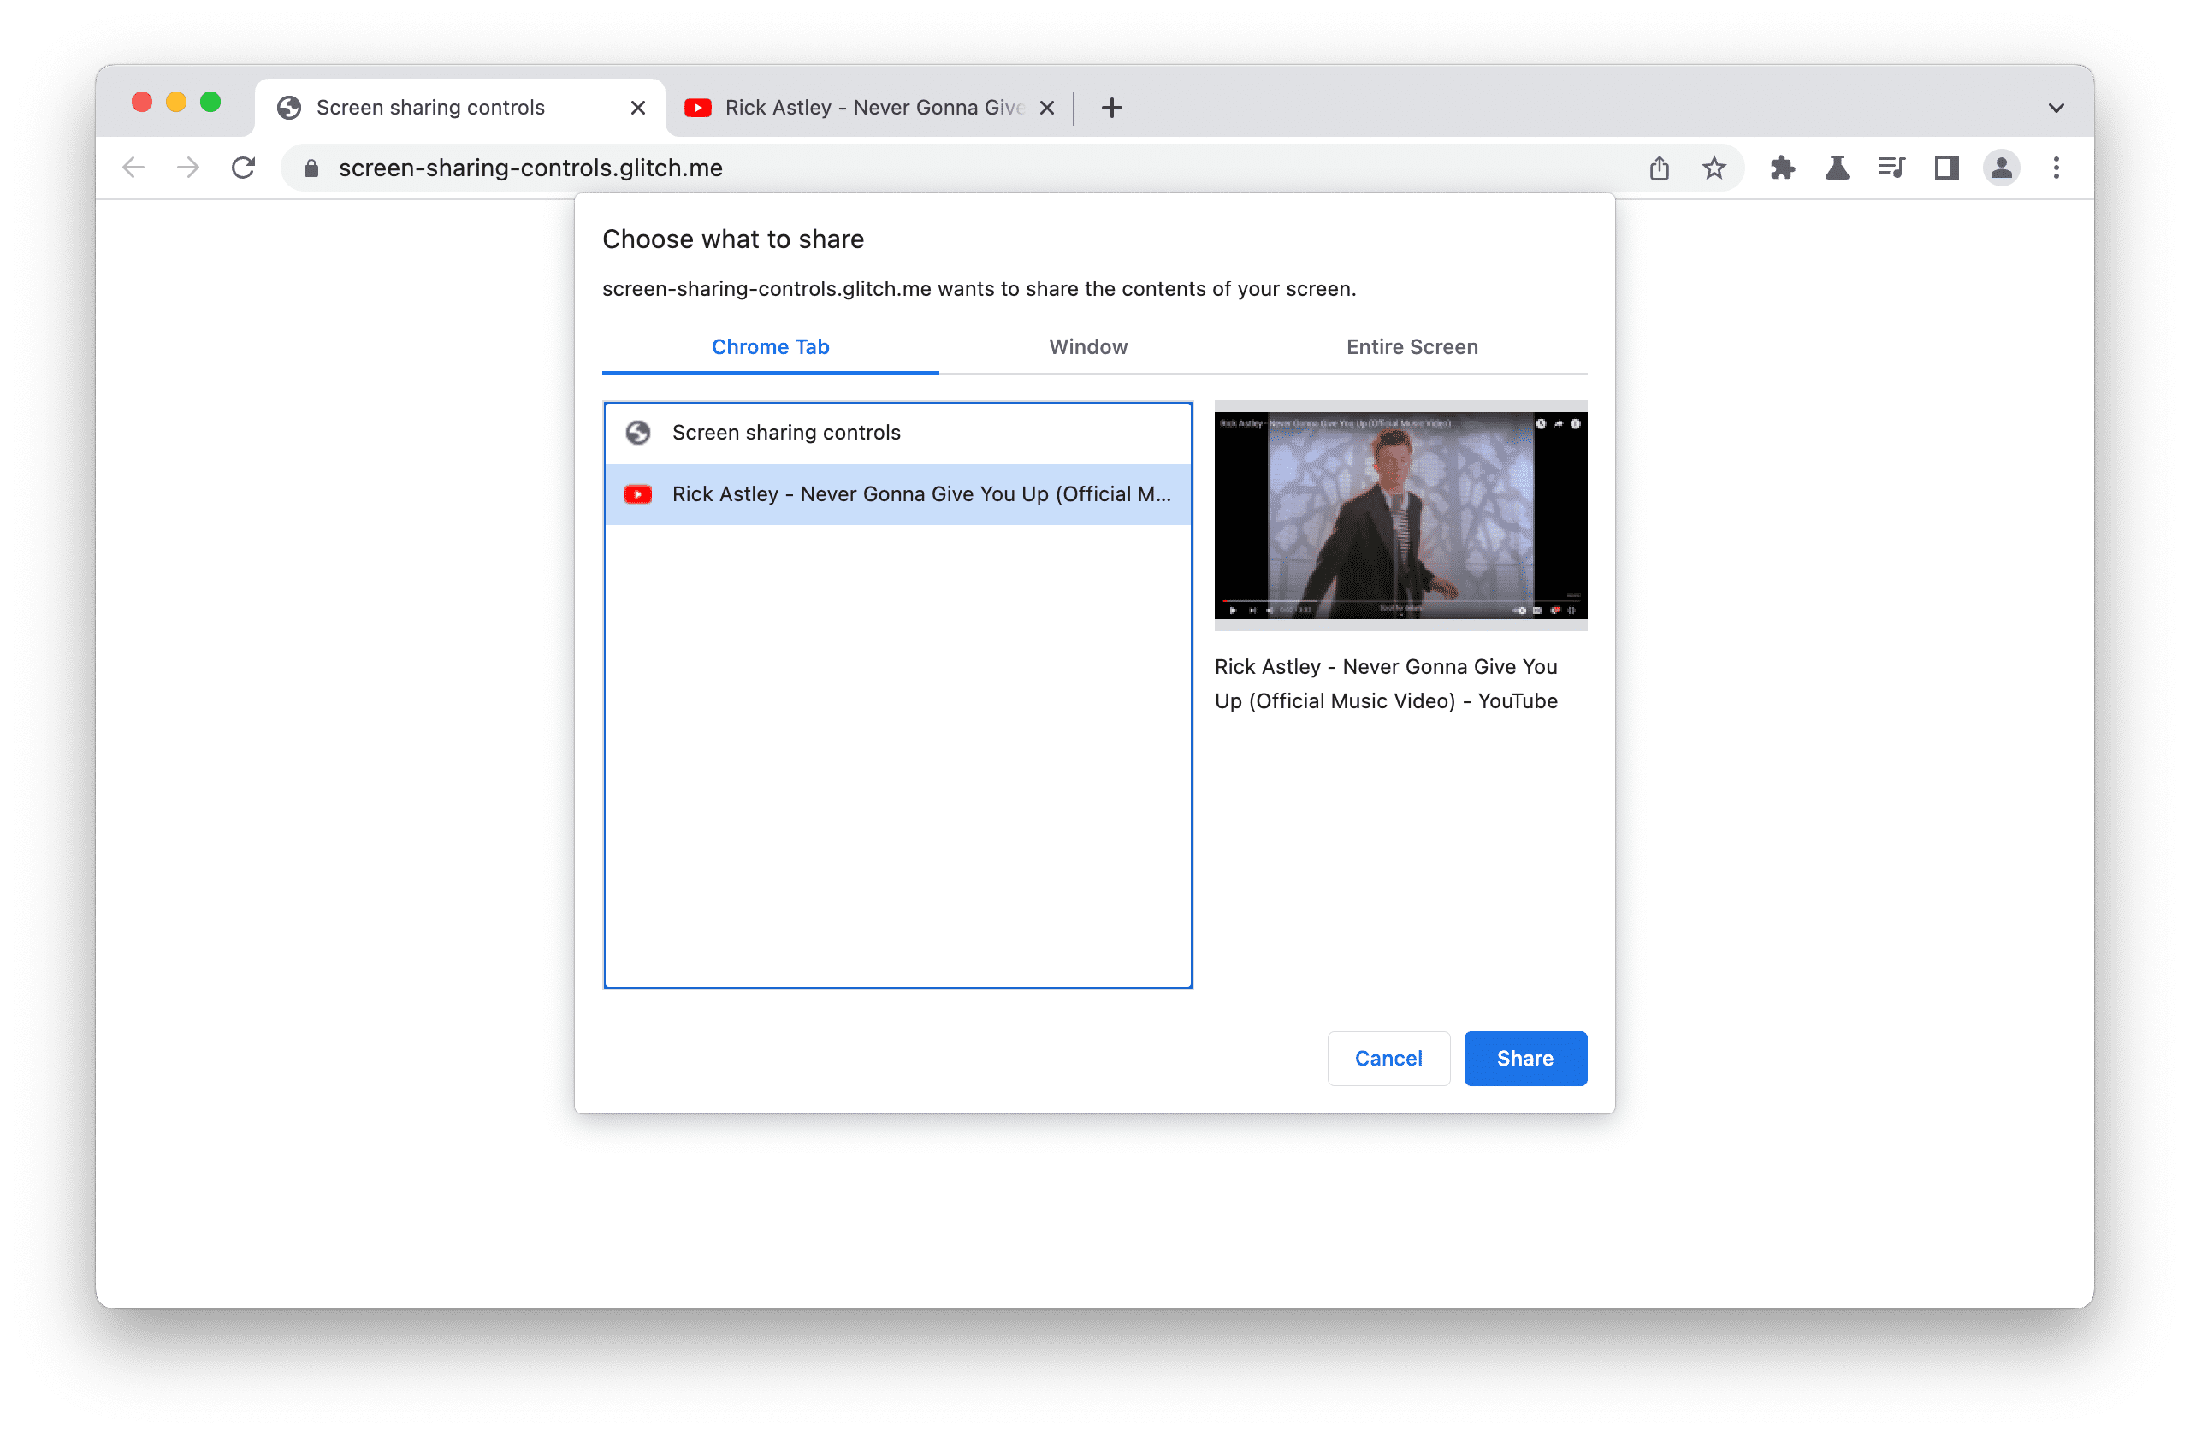
Task: Click the bookmark star icon in toolbar
Action: 1714,167
